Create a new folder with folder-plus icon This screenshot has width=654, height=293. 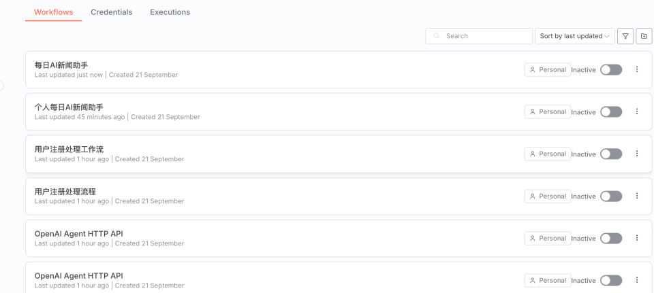click(644, 36)
